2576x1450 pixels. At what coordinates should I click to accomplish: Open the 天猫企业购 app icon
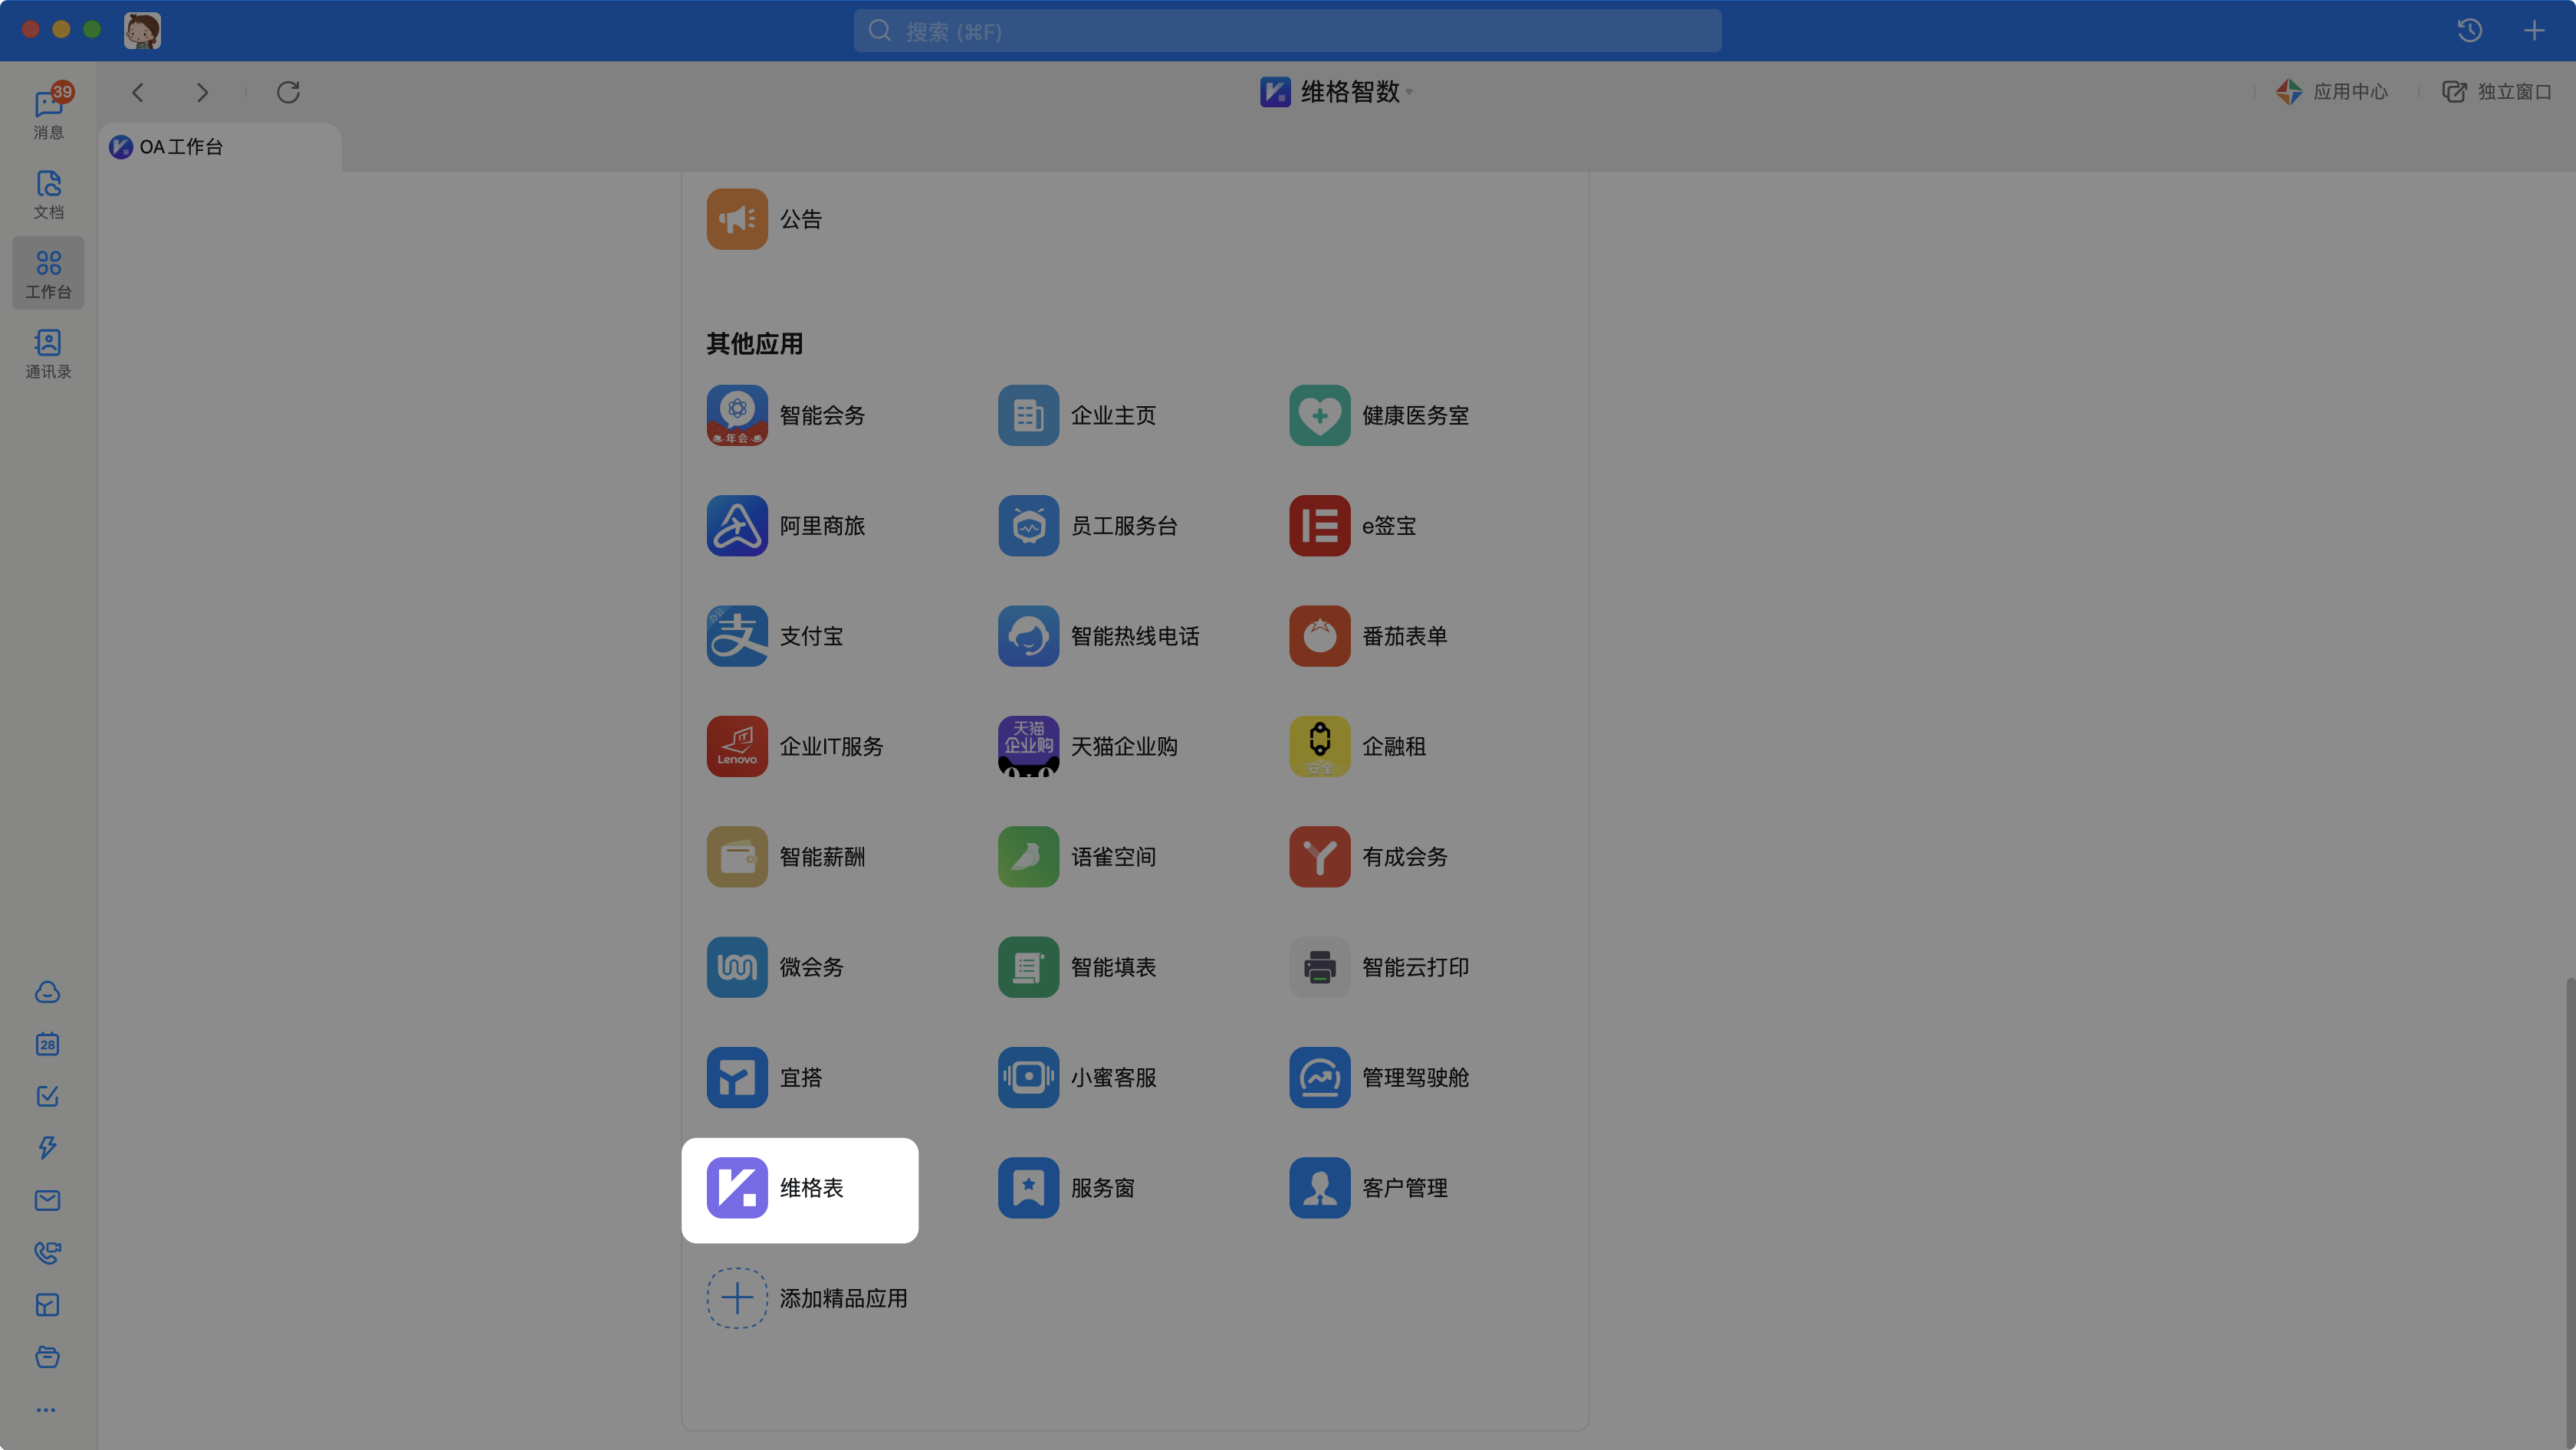pyautogui.click(x=1028, y=746)
